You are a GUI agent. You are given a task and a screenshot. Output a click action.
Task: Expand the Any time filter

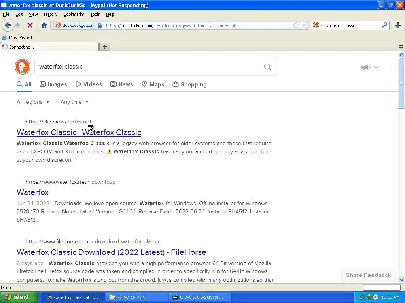tap(74, 102)
